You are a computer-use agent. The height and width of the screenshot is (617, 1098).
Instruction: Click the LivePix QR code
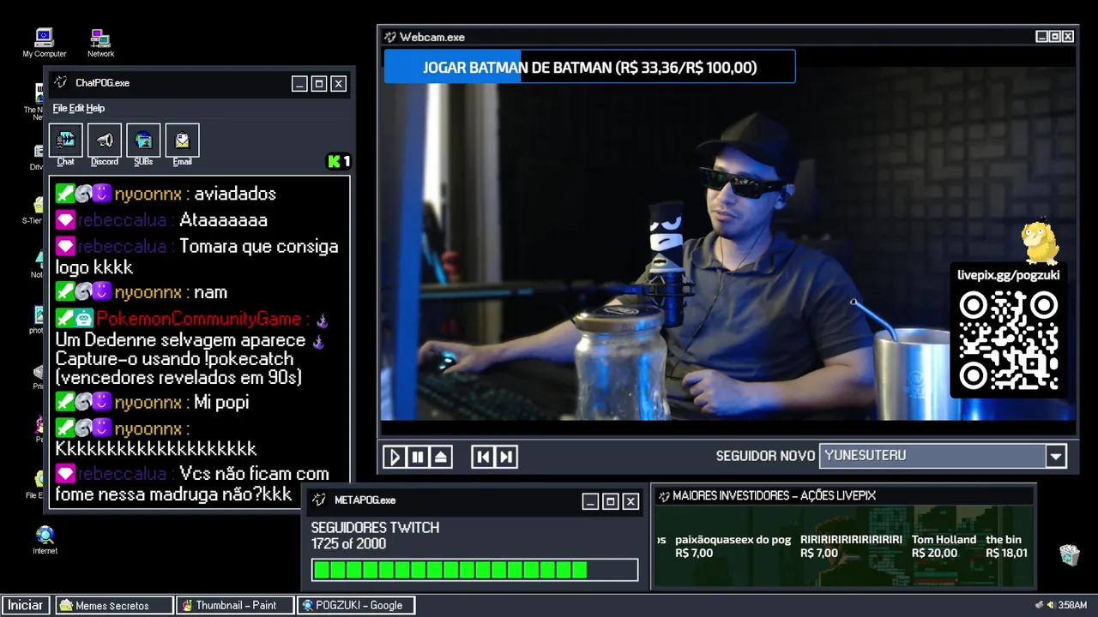pyautogui.click(x=1008, y=341)
